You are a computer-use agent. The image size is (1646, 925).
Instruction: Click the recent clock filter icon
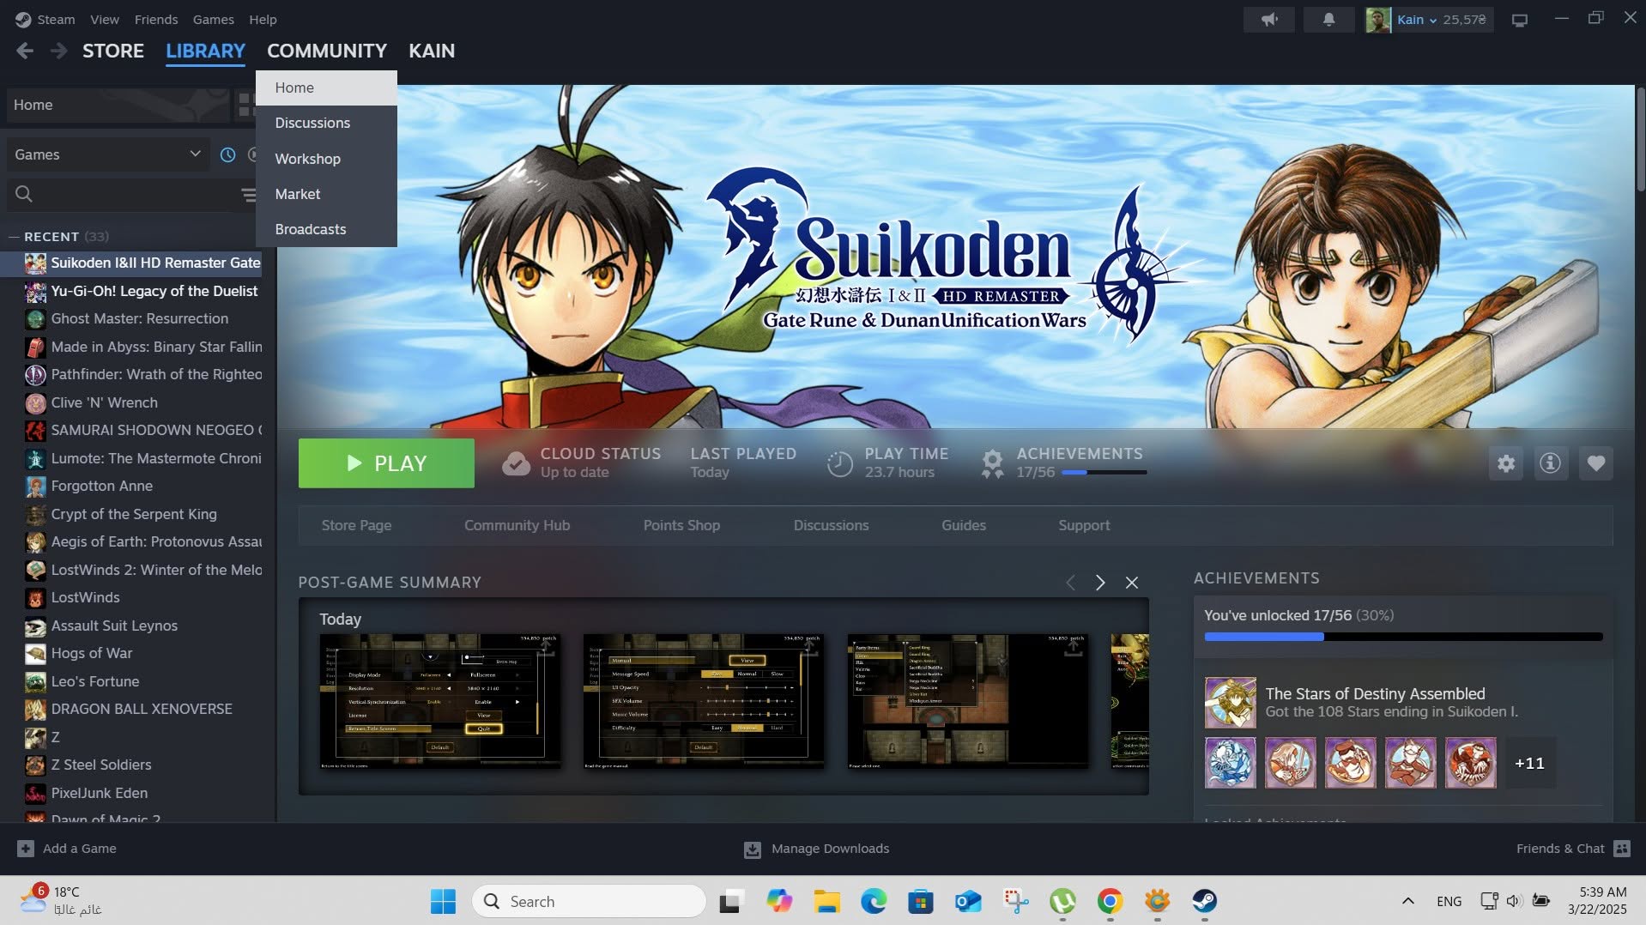point(227,154)
